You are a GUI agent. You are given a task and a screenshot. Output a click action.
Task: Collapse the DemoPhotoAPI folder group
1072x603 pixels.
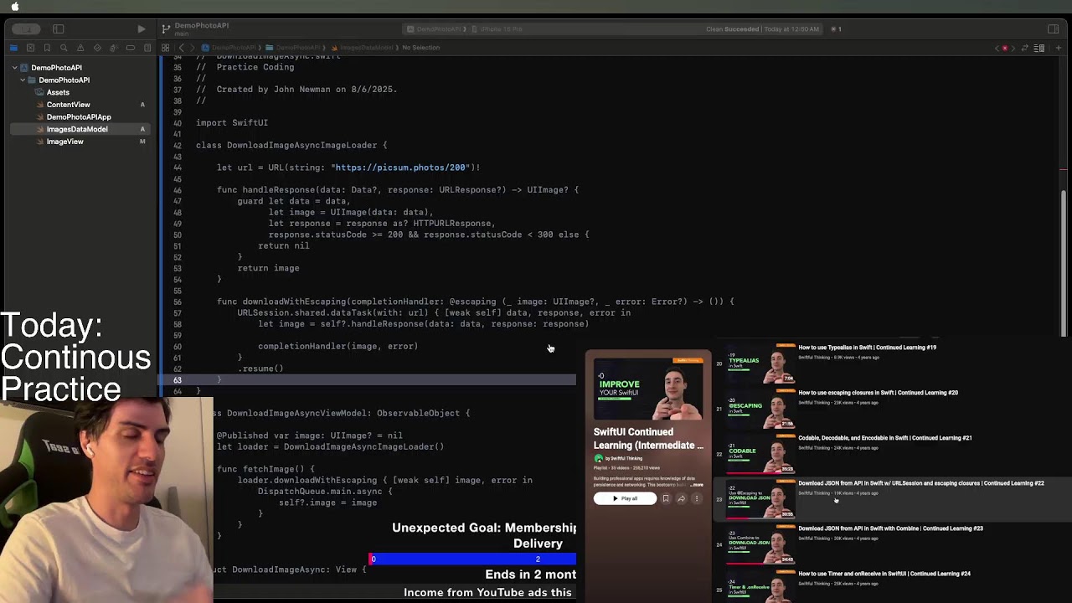click(23, 80)
